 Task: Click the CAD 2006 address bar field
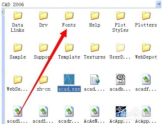click(79, 4)
